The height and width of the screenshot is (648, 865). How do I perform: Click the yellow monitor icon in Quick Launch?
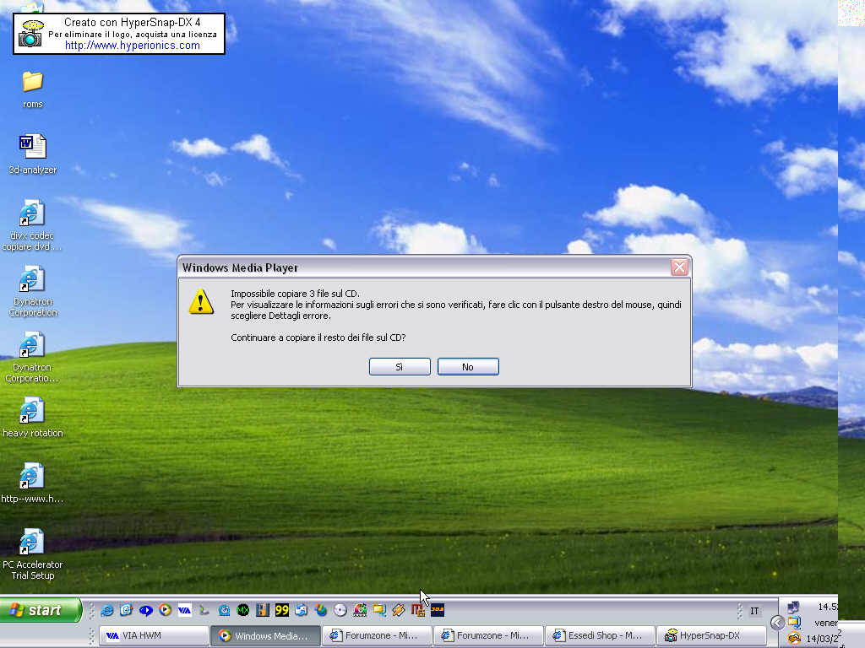tap(379, 610)
